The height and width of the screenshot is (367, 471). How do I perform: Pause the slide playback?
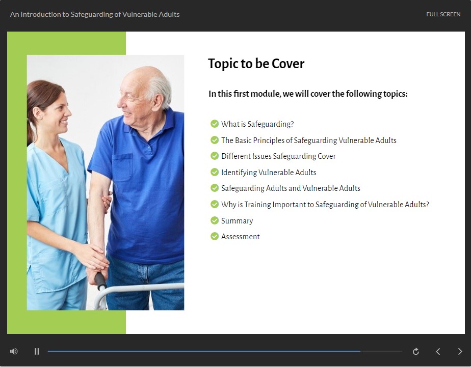(x=37, y=351)
